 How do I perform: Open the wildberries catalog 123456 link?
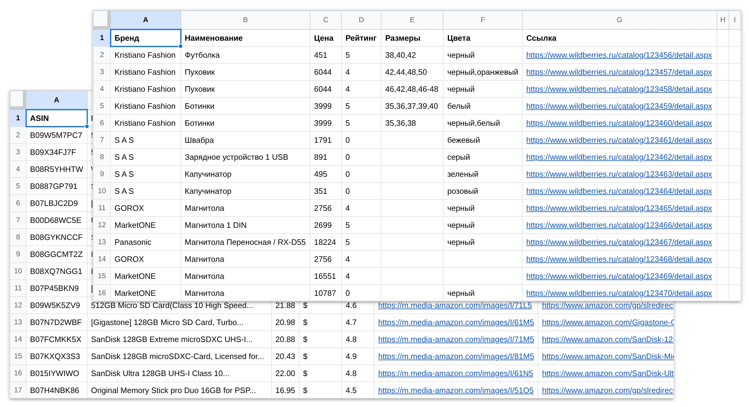[x=619, y=55]
